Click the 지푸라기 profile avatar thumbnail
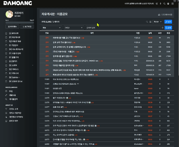Screen dimensions: 179x147 tap(9, 14)
